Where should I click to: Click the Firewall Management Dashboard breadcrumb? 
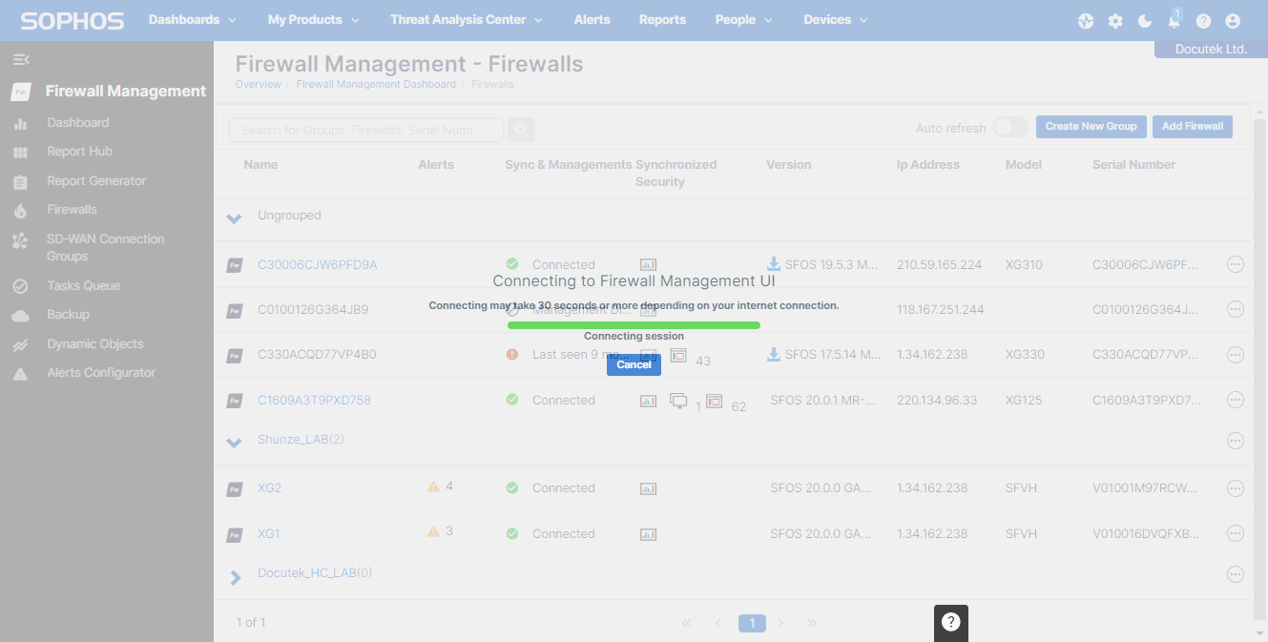coord(376,84)
